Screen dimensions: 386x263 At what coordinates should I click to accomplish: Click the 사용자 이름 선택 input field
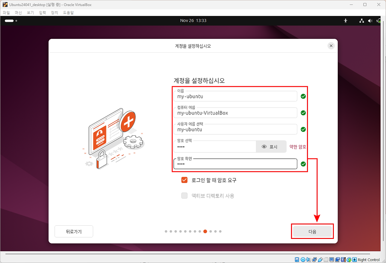coord(236,129)
